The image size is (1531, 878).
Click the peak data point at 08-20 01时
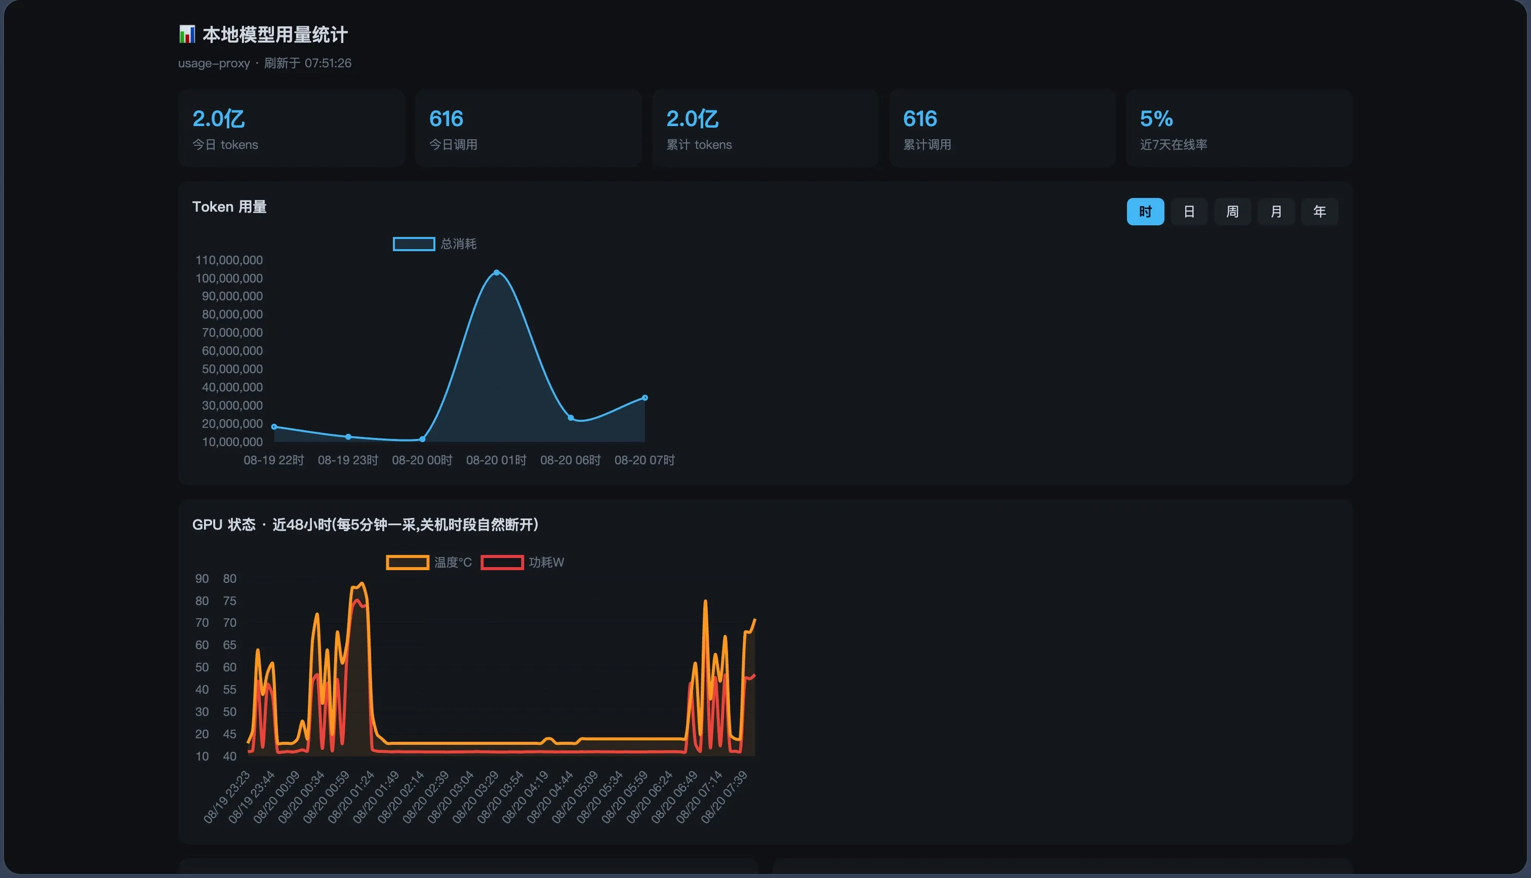(x=497, y=272)
